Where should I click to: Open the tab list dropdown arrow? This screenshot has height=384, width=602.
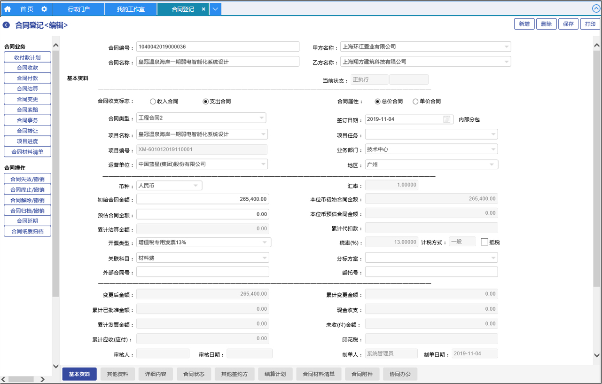coord(215,9)
